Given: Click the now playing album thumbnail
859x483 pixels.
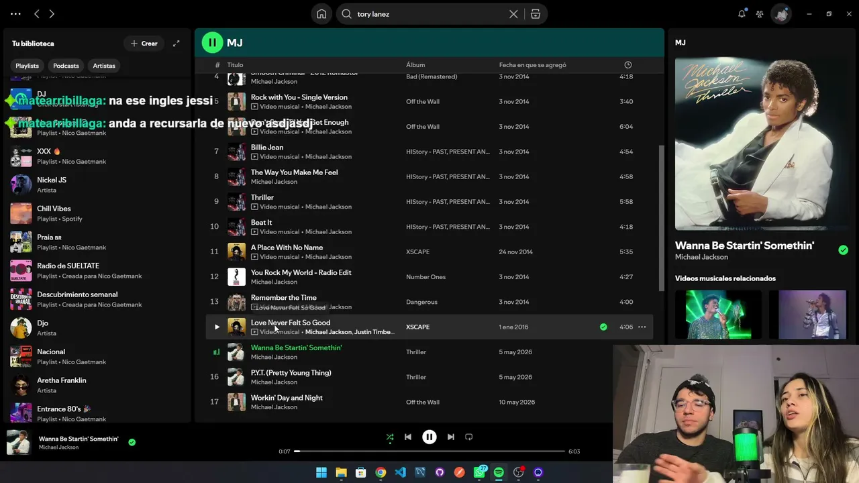Looking at the screenshot, I should pos(18,443).
